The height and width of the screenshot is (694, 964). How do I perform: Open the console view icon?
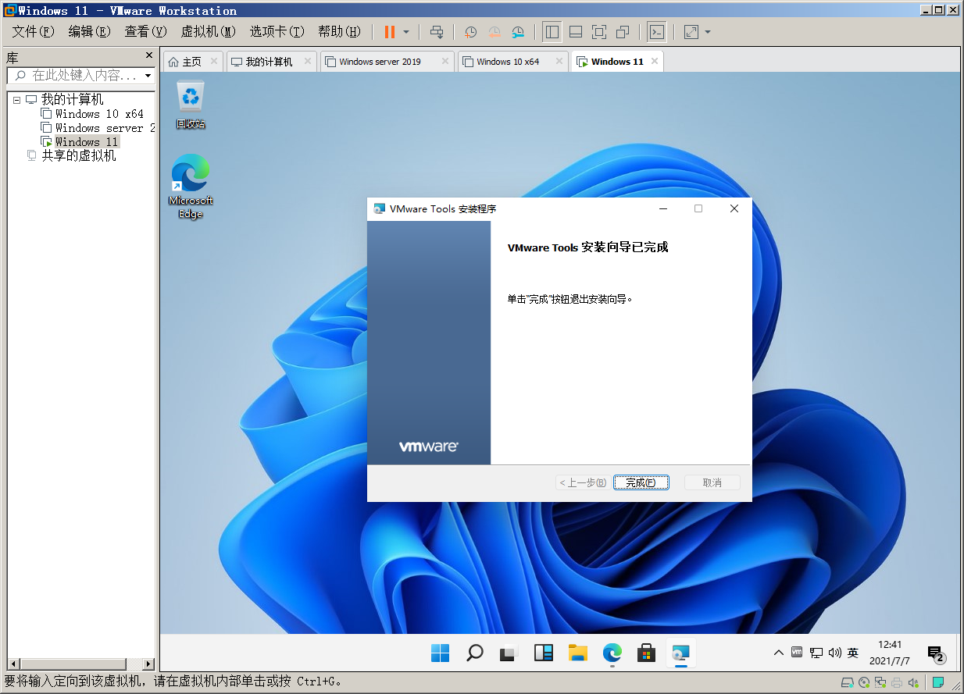click(x=657, y=32)
